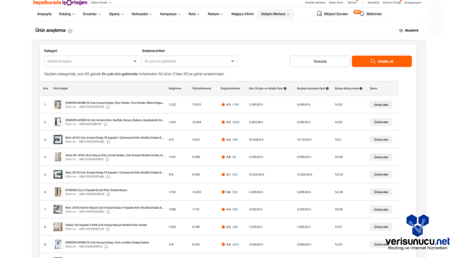The width and height of the screenshot is (458, 258).
Task: Expand the Muhasebe menu
Action: coord(142,14)
